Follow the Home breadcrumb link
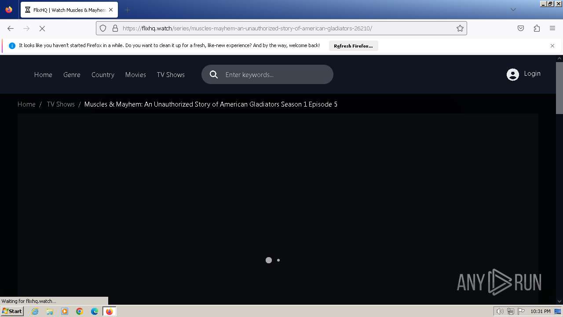Image resolution: width=563 pixels, height=317 pixels. pyautogui.click(x=26, y=104)
